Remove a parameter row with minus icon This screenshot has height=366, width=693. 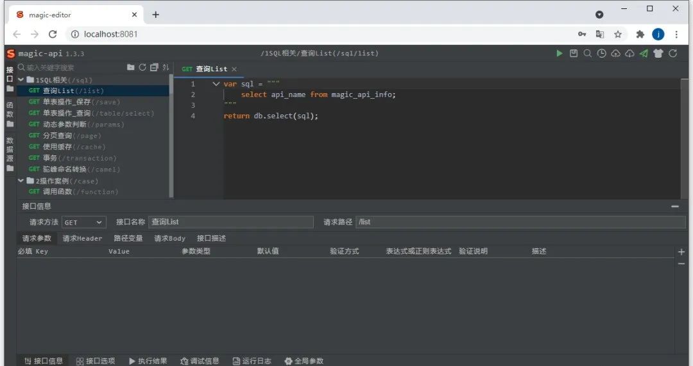(681, 263)
